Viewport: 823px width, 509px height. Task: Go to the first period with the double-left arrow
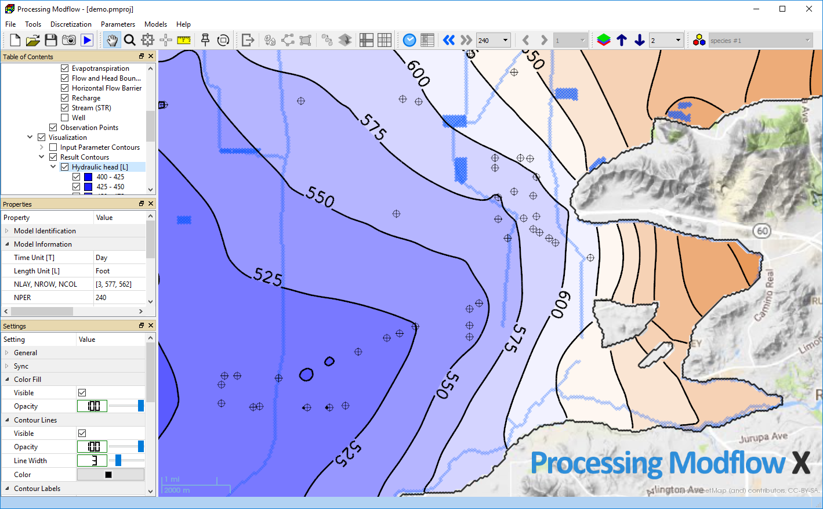(x=449, y=40)
